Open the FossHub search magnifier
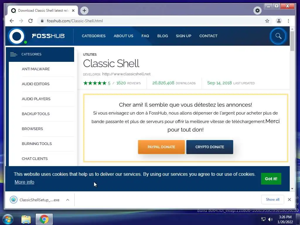 278,36
